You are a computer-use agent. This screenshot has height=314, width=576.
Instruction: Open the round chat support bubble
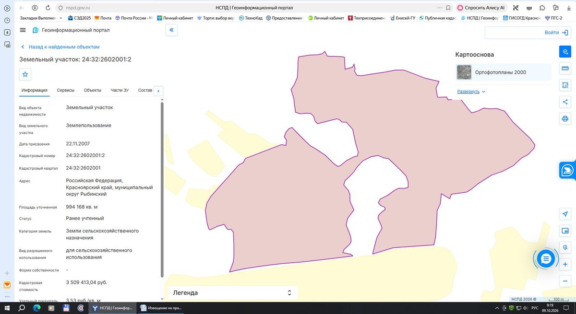[x=546, y=259]
